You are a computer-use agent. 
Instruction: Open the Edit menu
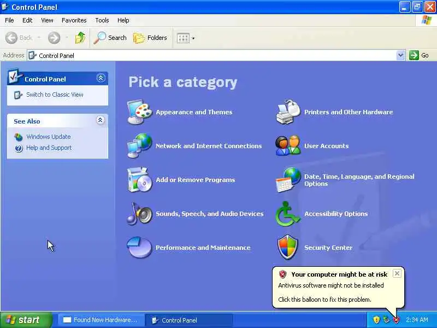point(27,20)
